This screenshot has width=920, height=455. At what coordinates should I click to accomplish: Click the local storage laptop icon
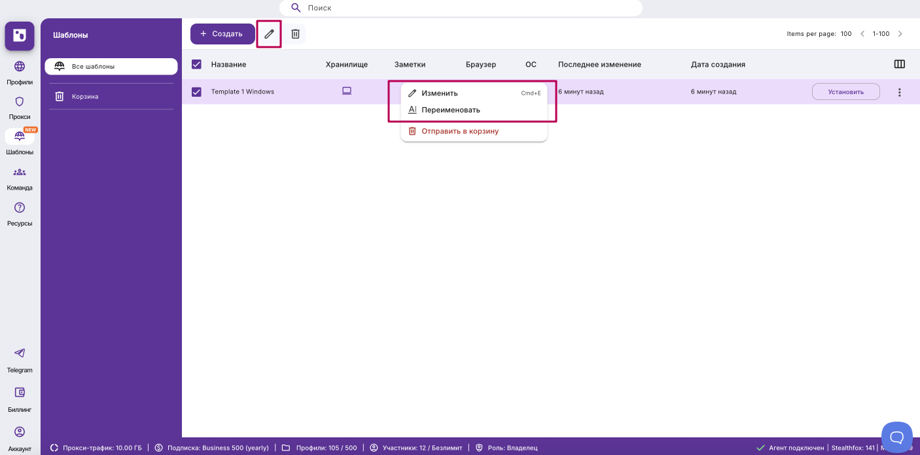347,92
